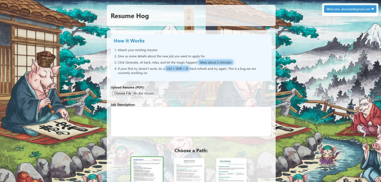Click the Takes about 2 minutes badge

[216, 62]
